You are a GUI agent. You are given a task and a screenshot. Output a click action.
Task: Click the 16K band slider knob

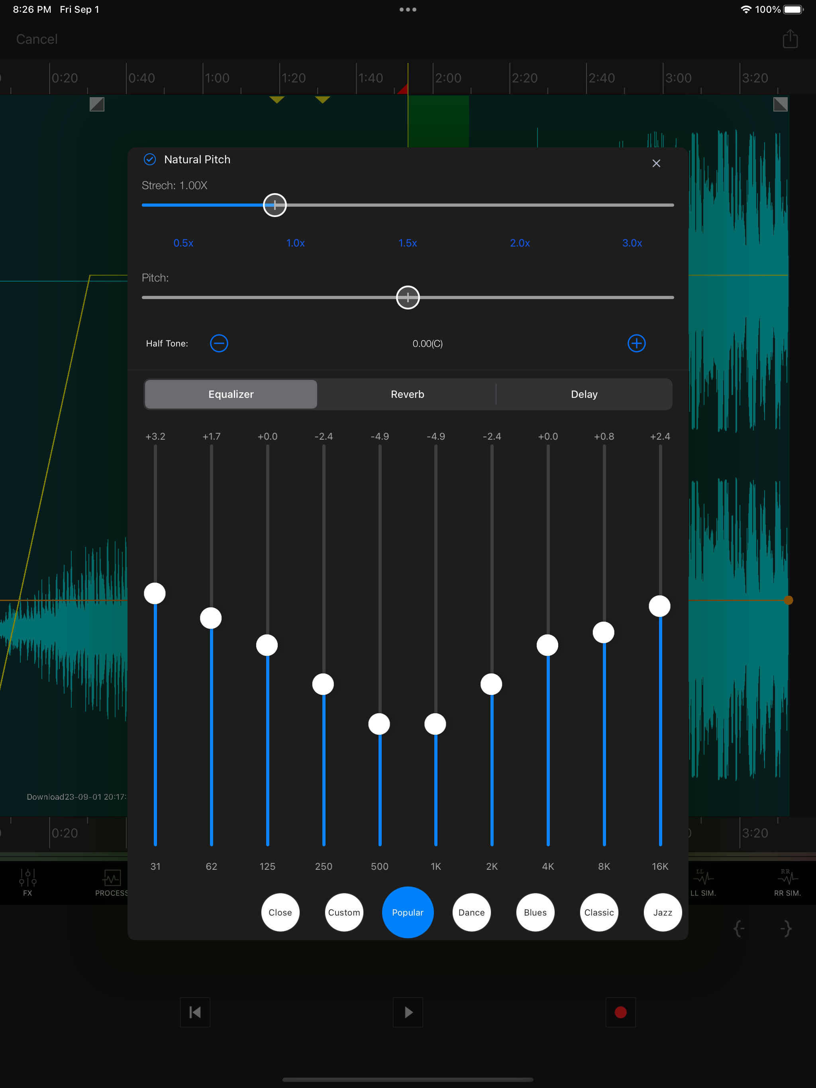659,606
